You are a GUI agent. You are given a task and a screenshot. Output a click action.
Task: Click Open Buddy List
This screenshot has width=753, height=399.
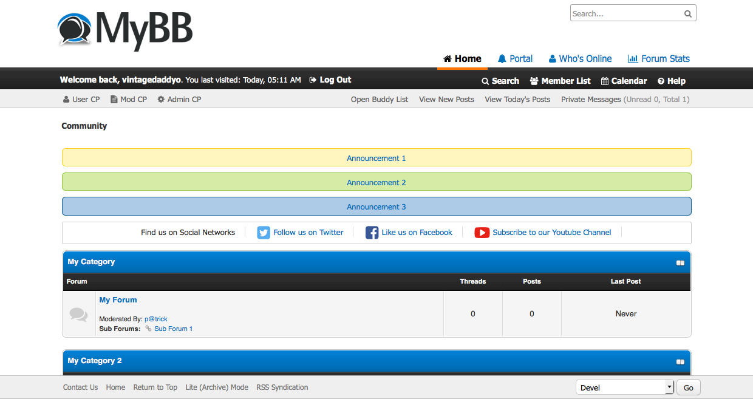[x=380, y=99]
